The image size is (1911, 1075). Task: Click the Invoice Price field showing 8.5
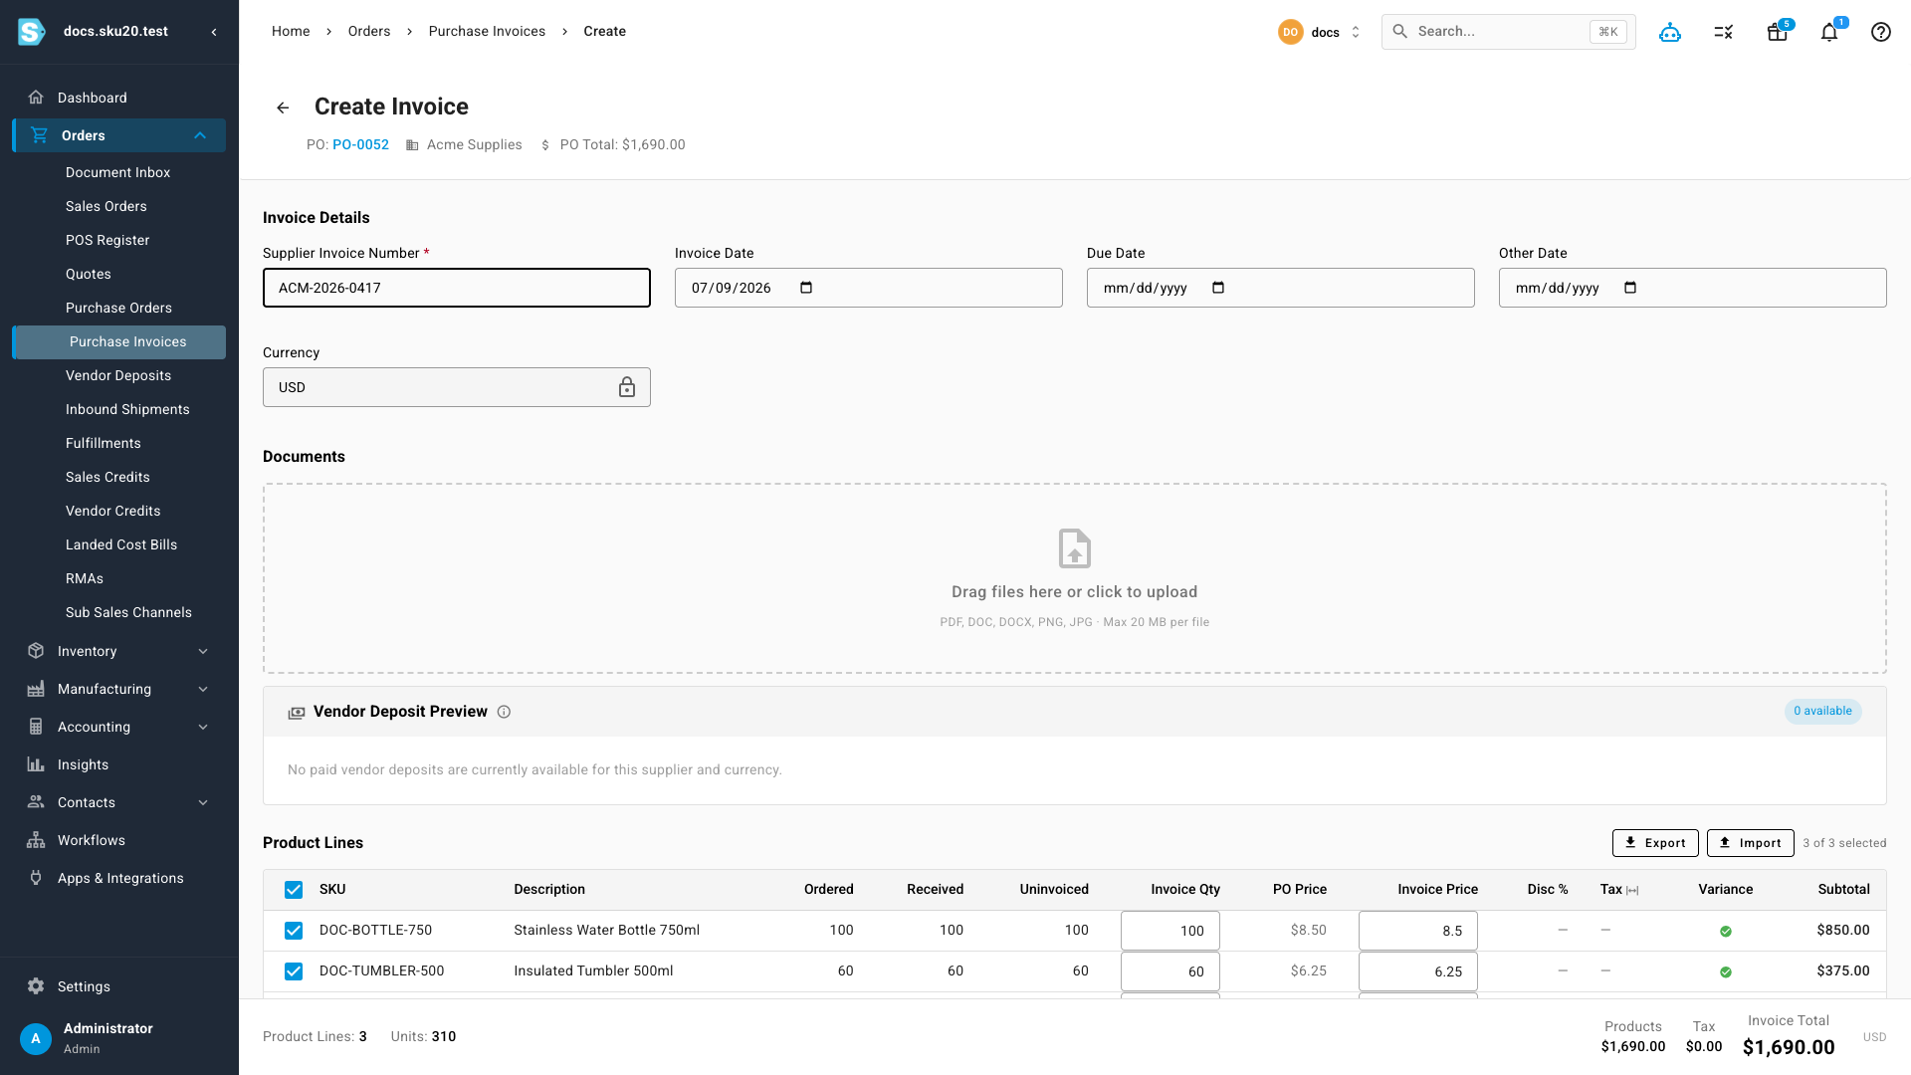click(x=1418, y=931)
